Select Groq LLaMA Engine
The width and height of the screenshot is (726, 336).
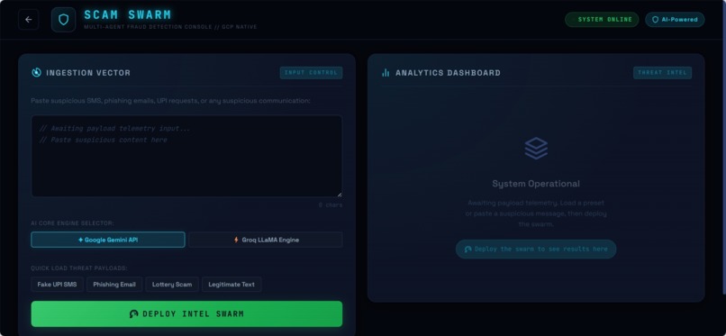[x=266, y=240]
